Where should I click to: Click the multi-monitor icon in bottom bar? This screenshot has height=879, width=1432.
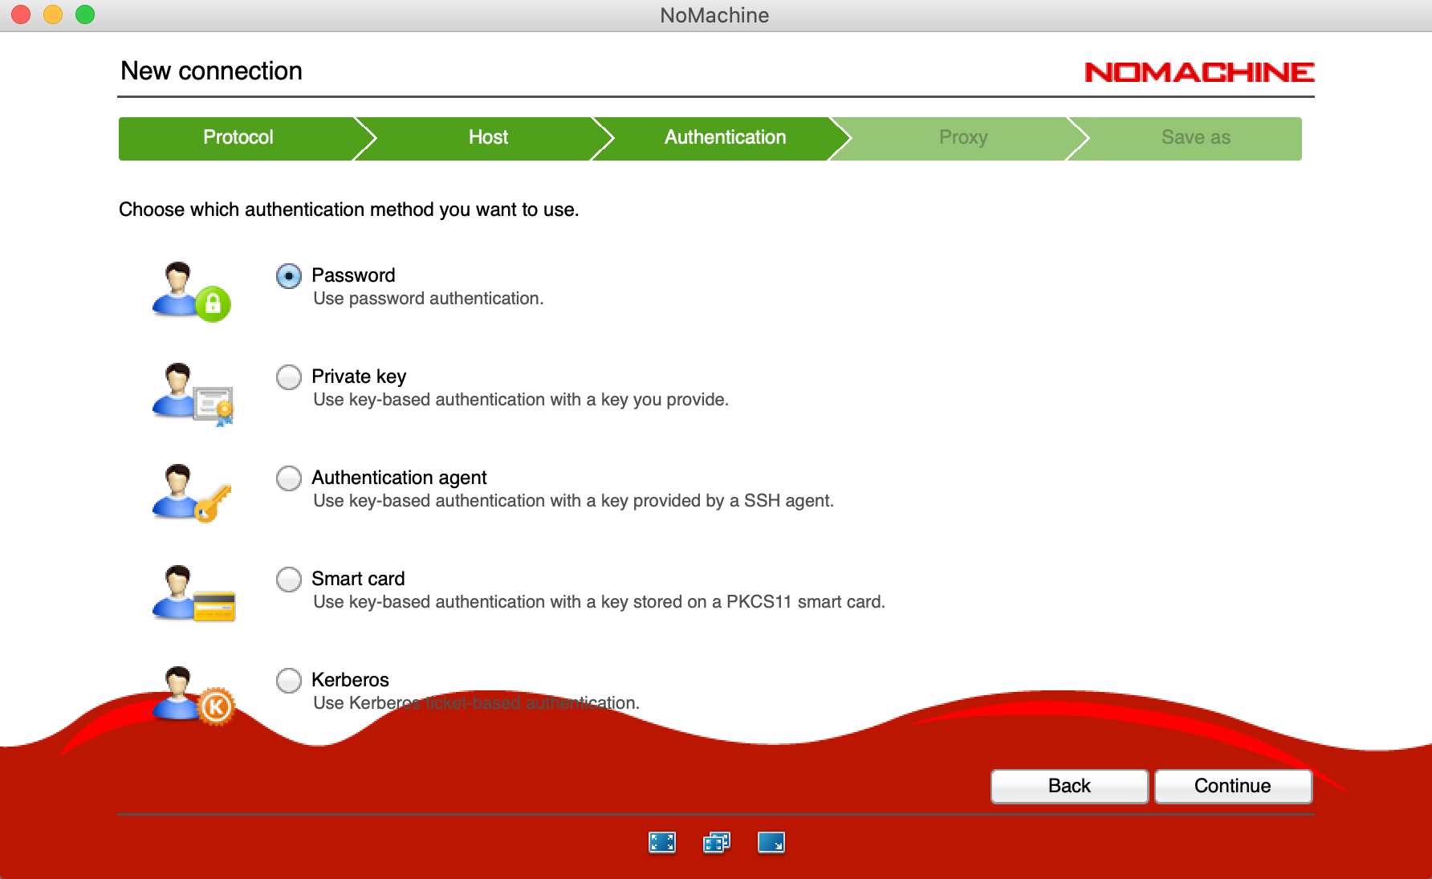[716, 842]
